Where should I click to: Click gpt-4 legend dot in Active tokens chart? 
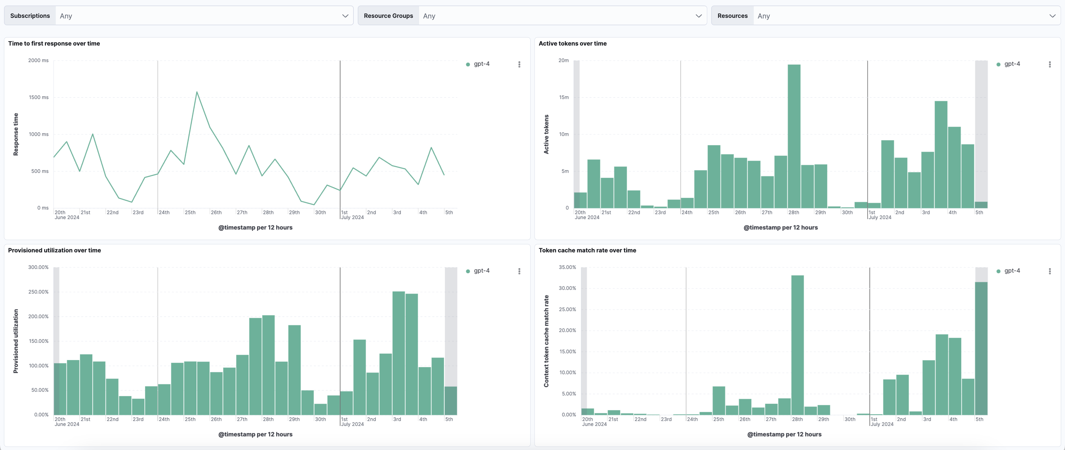point(998,64)
